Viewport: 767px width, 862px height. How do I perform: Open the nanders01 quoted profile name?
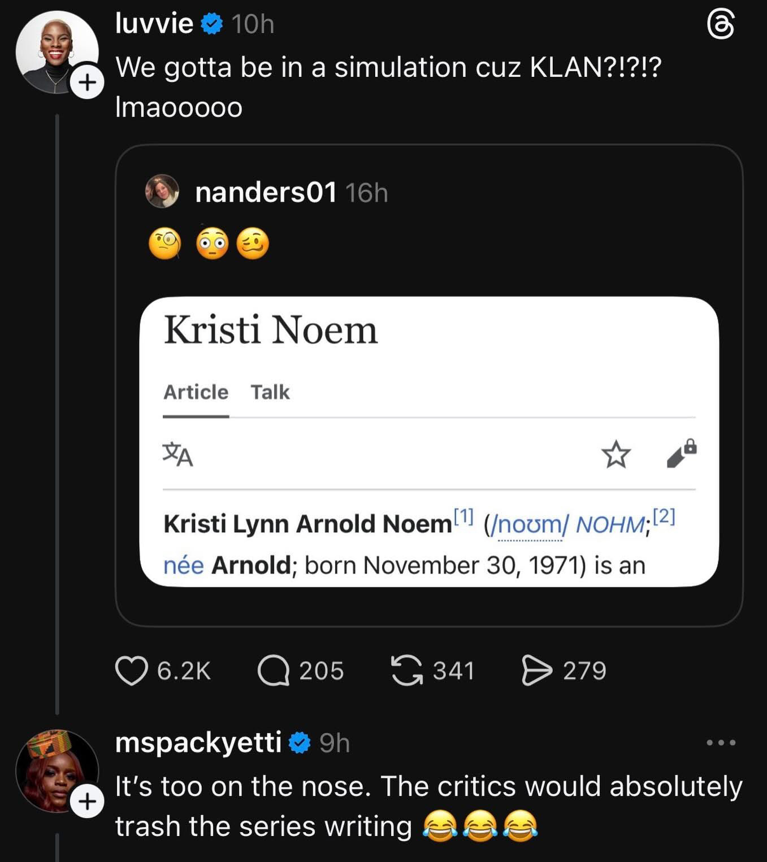coord(266,193)
